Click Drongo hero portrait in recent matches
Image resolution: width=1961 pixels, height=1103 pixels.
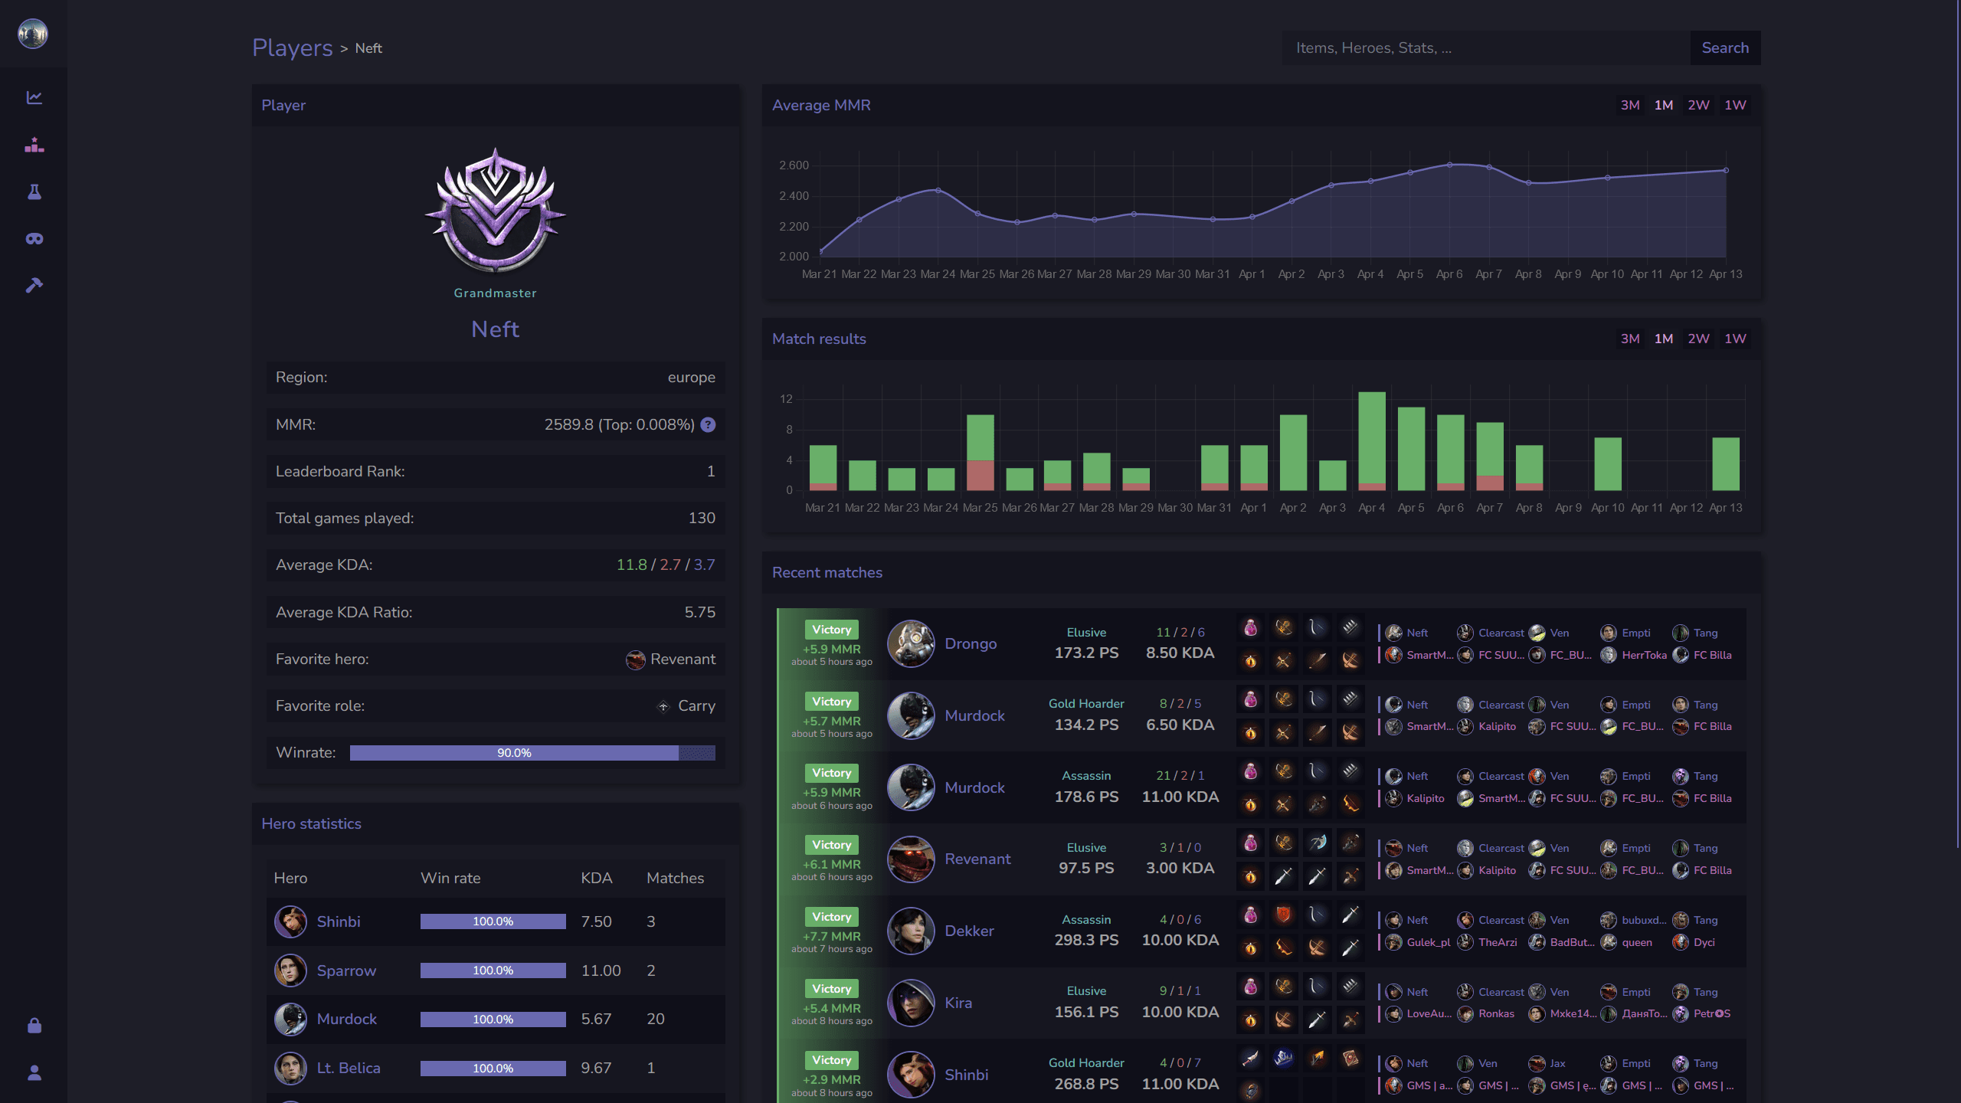pyautogui.click(x=910, y=643)
